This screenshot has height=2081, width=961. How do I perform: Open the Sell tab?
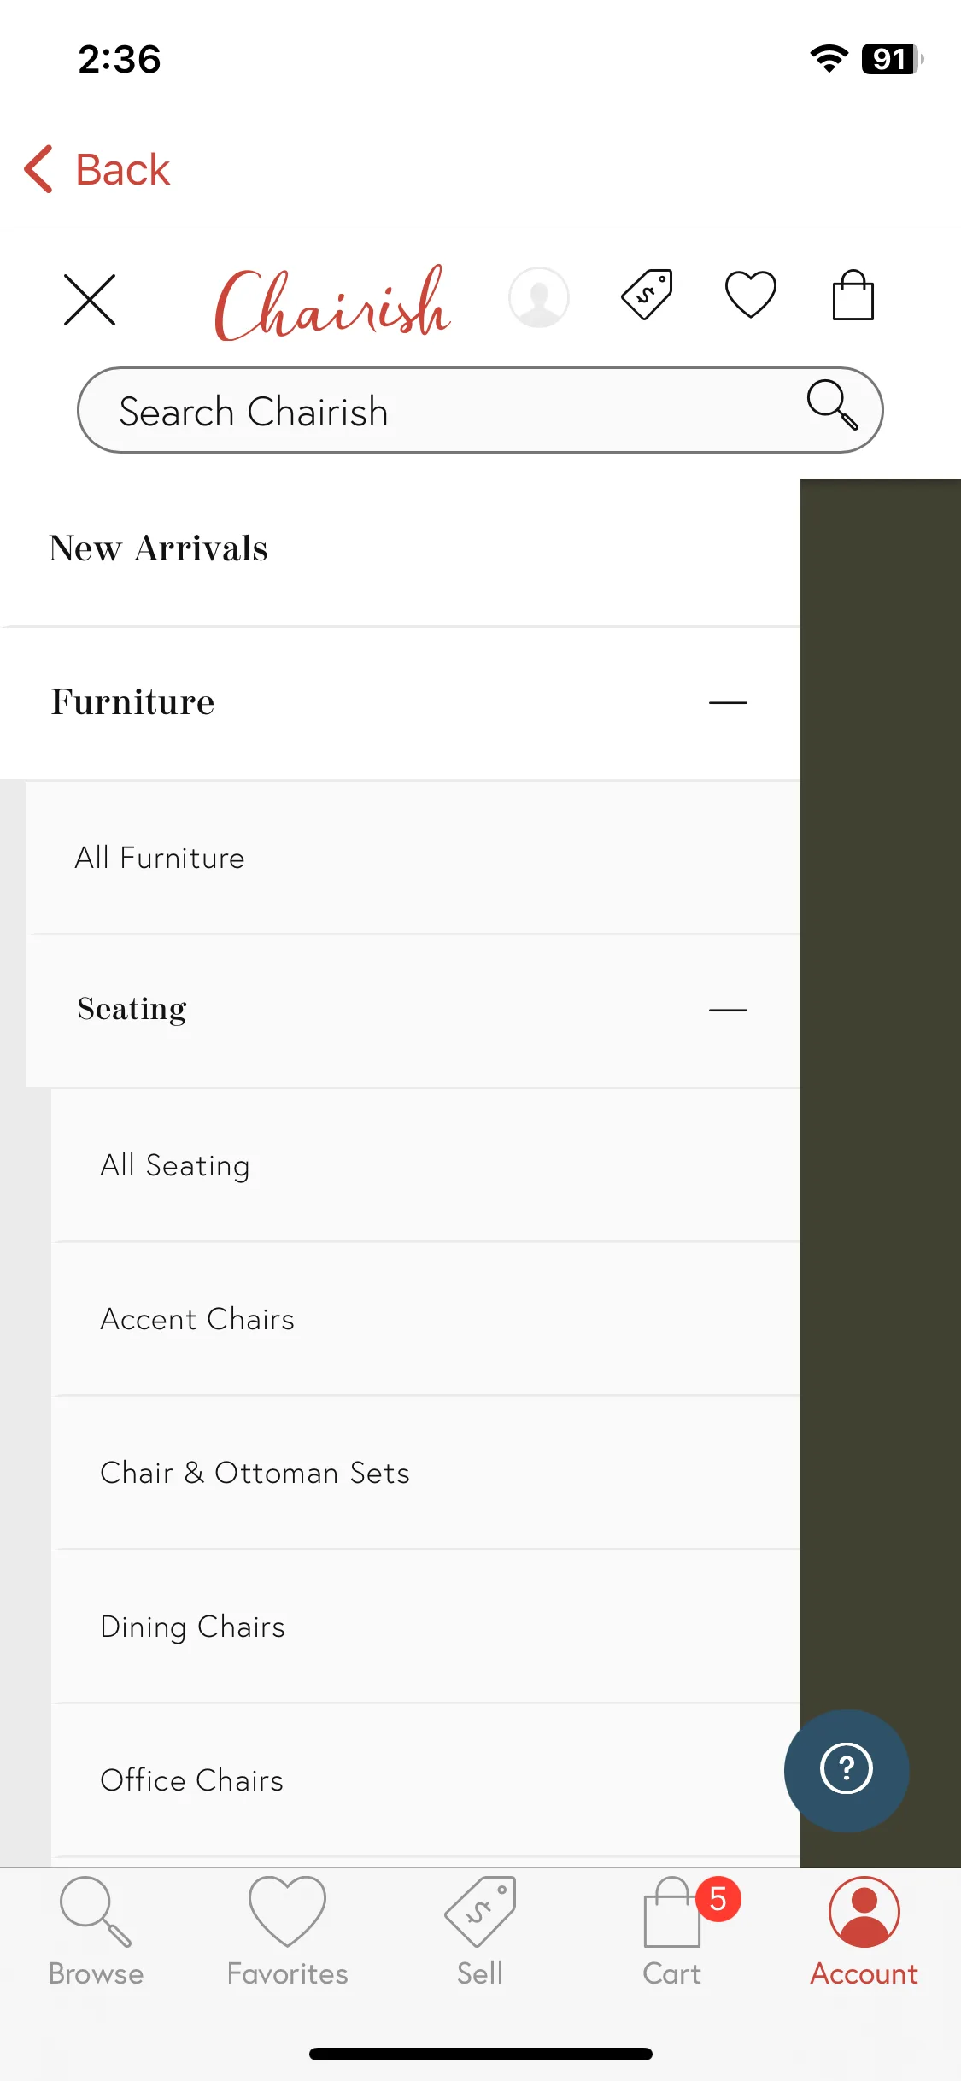point(480,1932)
